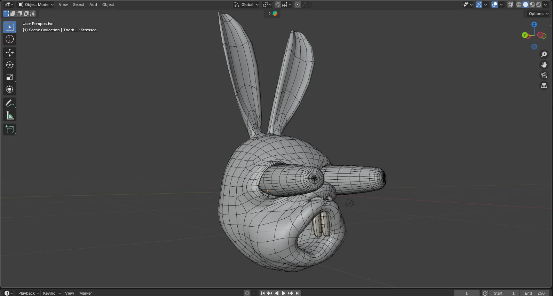Activate the Scale tool

(x=10, y=77)
